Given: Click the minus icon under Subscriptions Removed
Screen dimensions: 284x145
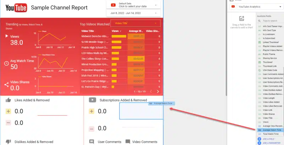Looking at the screenshot, I should tap(92, 129).
